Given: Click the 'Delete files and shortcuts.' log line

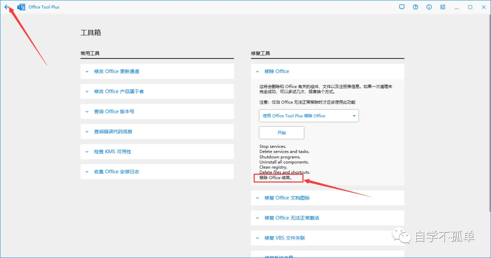Looking at the screenshot, I should [284, 172].
